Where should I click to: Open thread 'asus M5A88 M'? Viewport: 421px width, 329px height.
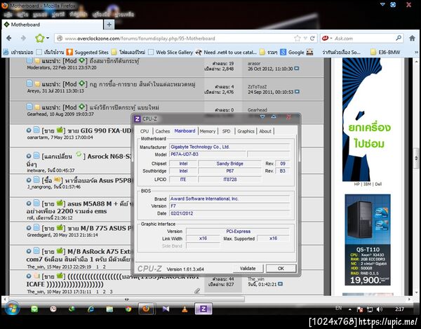[x=80, y=208]
